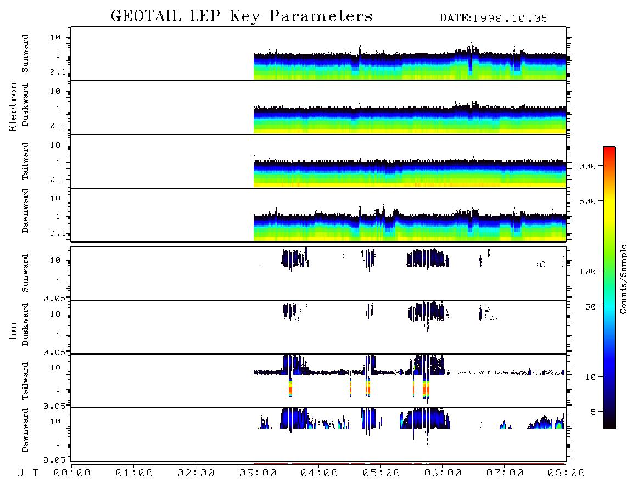
Task: Select the Ion "Duskward" panel label
Action: (x=25, y=324)
